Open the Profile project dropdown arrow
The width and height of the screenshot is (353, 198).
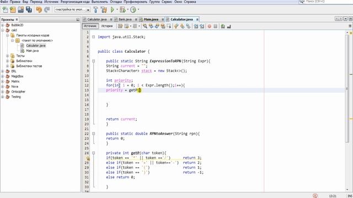click(x=138, y=10)
